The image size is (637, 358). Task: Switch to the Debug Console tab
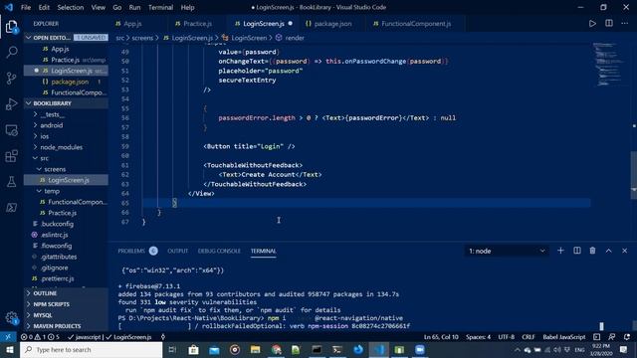(219, 251)
